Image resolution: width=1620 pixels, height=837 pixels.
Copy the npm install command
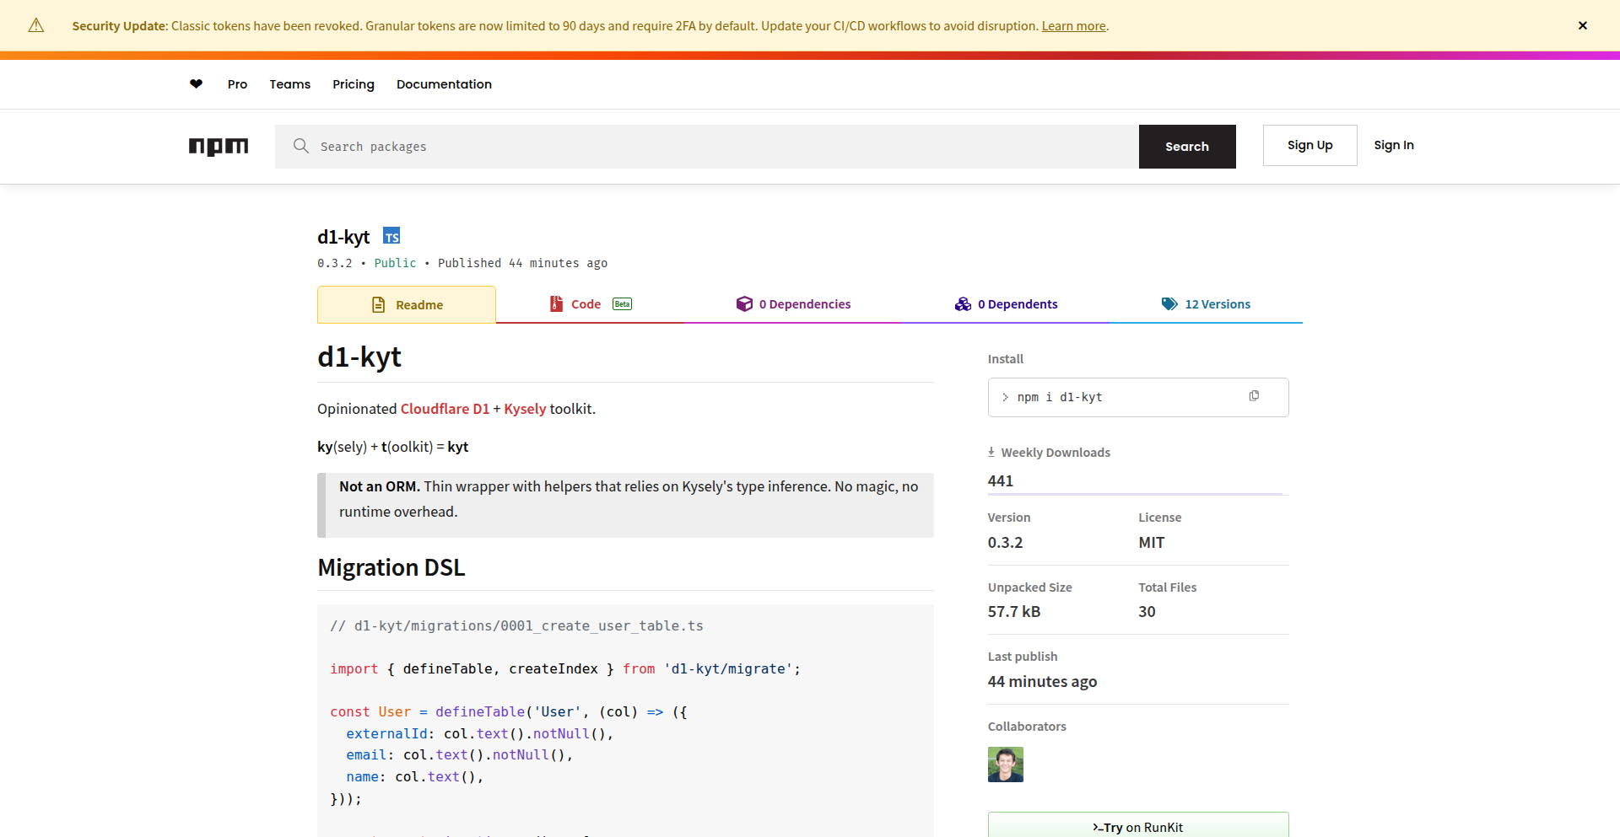coord(1254,396)
